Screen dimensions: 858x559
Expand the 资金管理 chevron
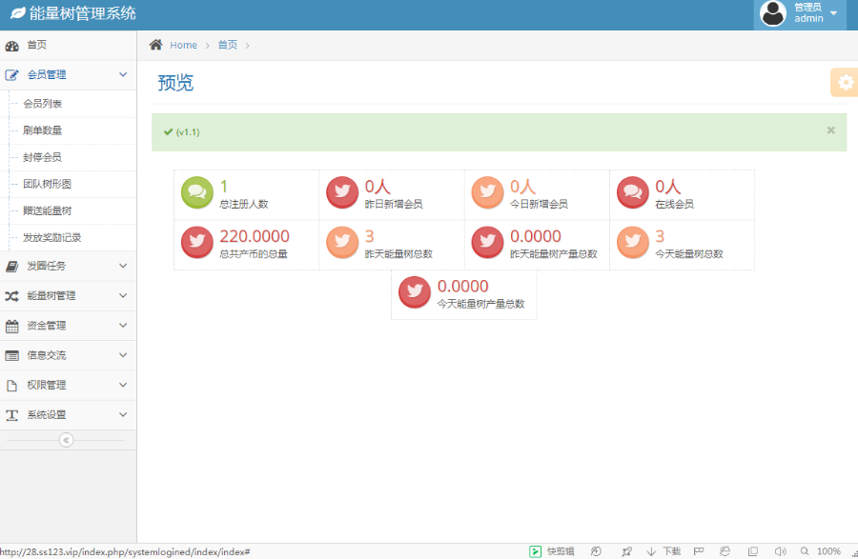pyautogui.click(x=123, y=325)
